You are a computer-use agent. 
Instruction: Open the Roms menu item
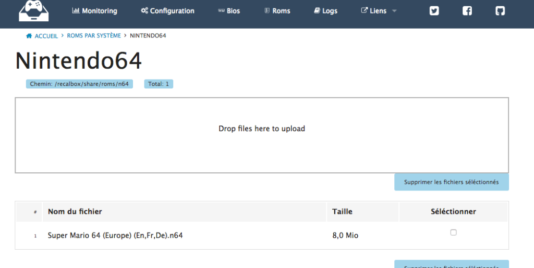(277, 11)
